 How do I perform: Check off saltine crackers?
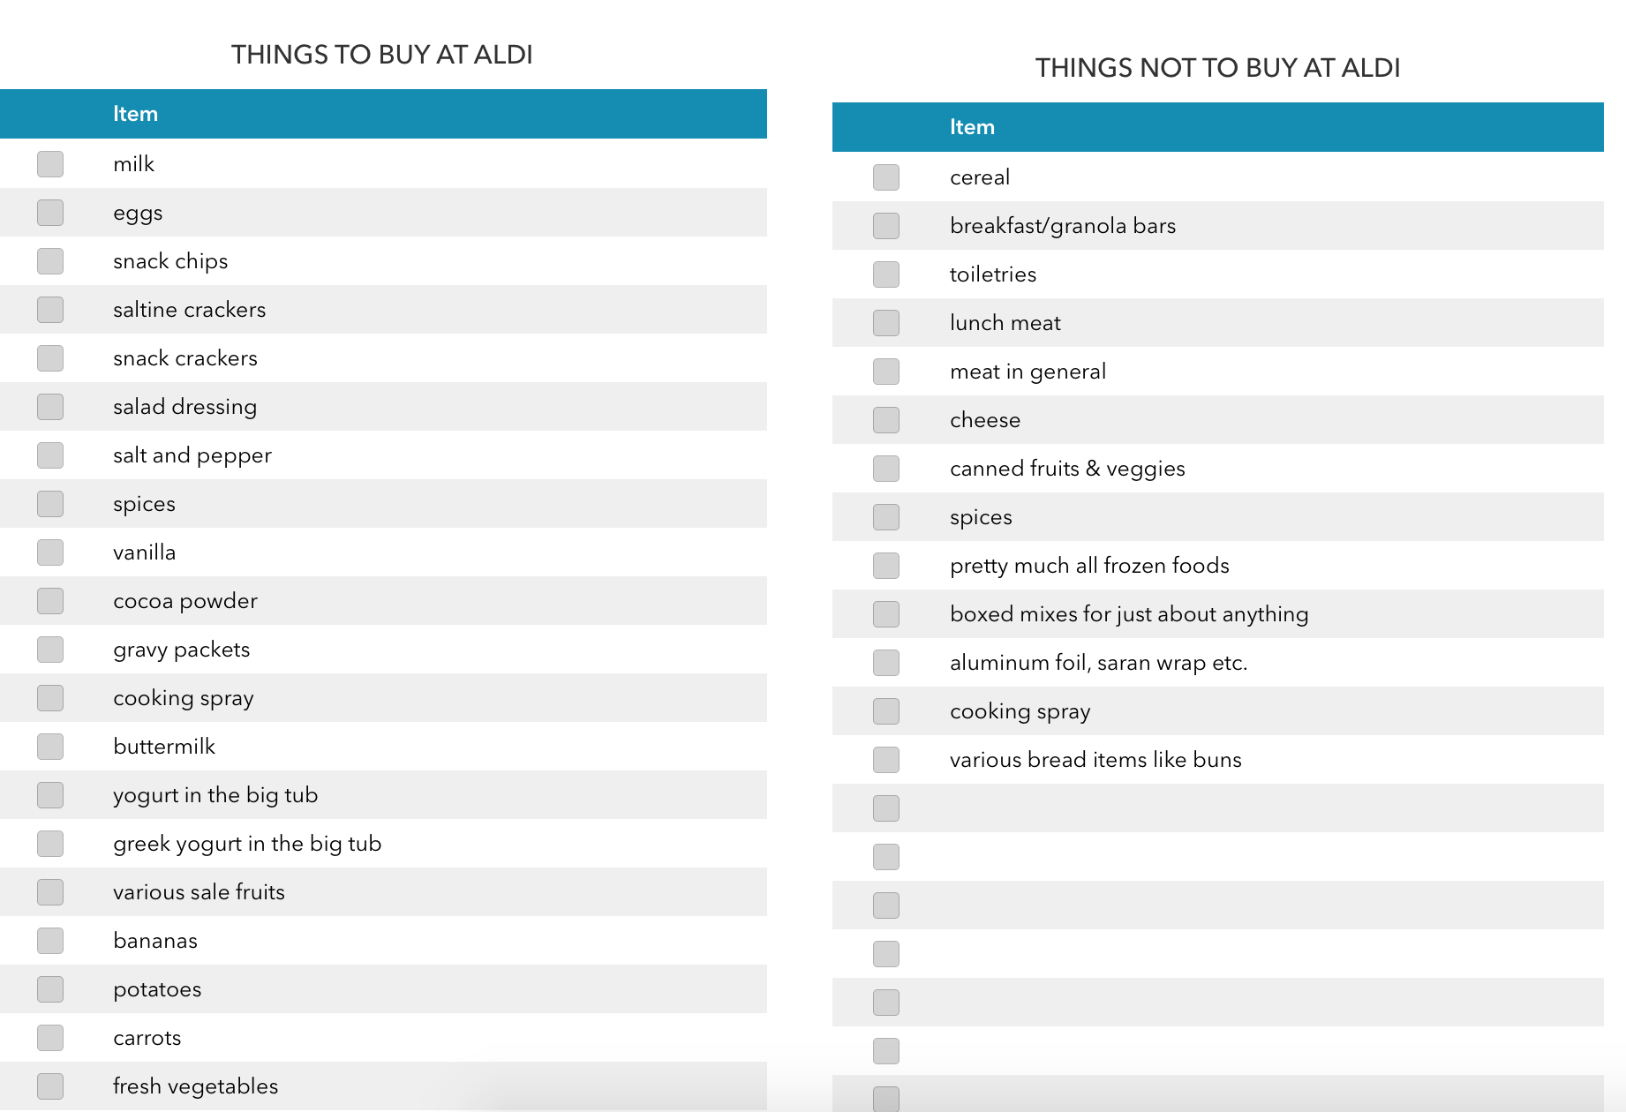coord(50,310)
